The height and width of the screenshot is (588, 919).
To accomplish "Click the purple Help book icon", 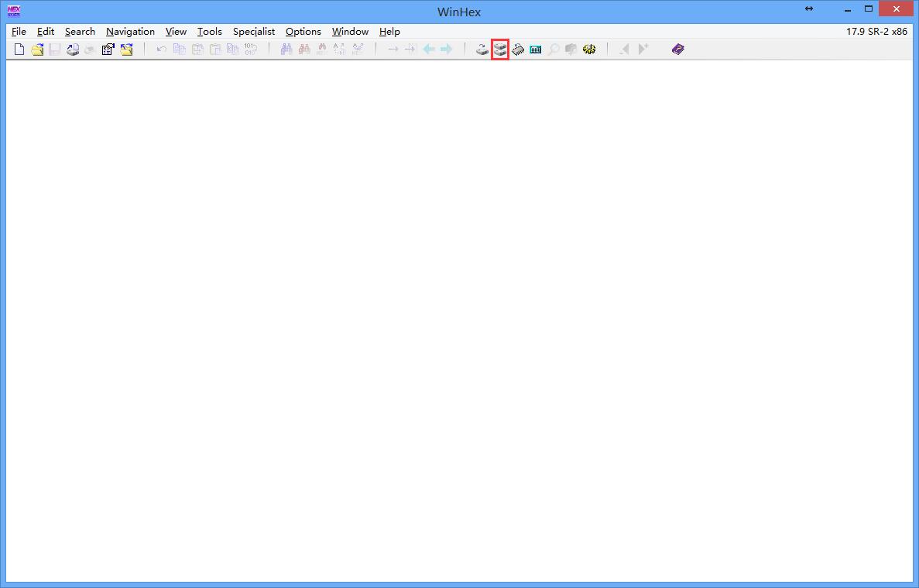I will coord(678,50).
